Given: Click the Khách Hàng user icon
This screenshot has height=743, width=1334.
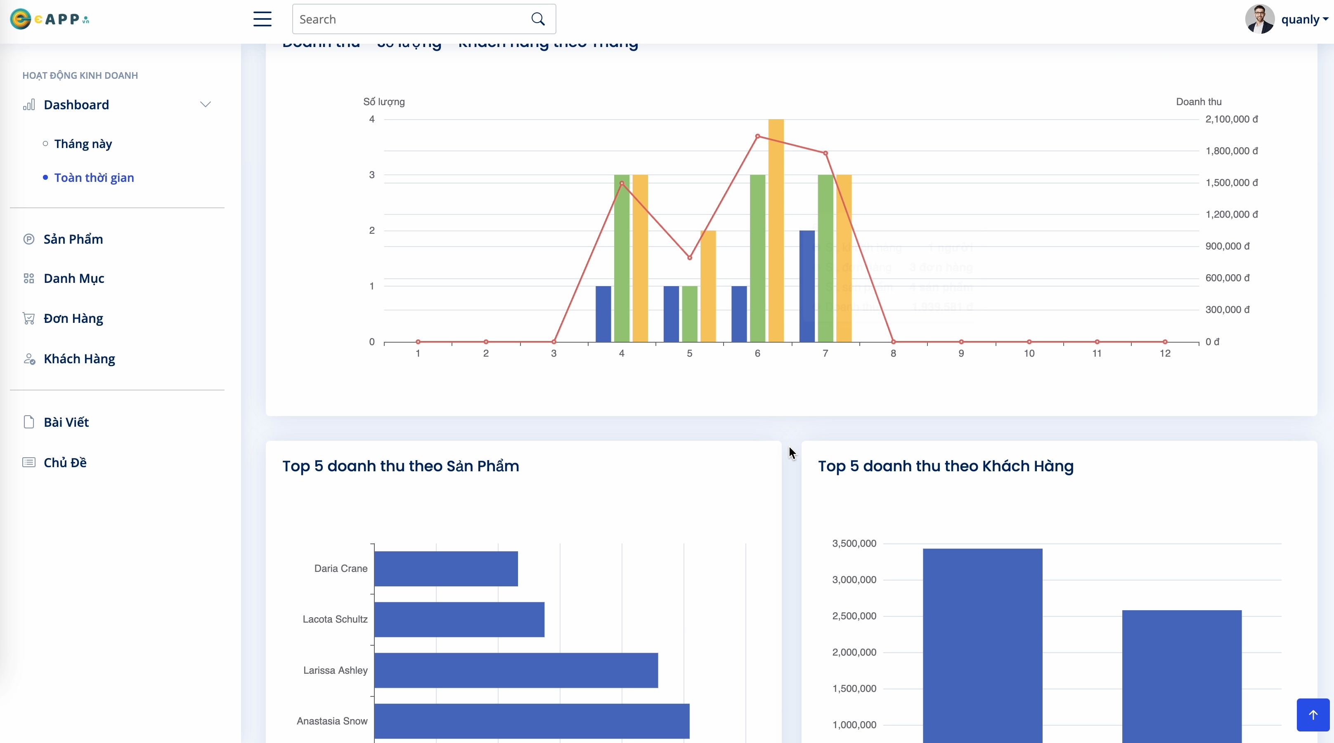Looking at the screenshot, I should point(29,359).
